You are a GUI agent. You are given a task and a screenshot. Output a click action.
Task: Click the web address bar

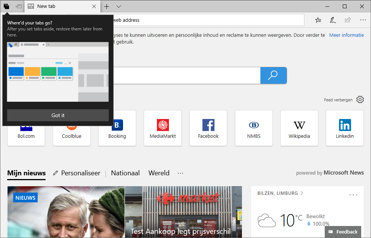click(x=209, y=20)
